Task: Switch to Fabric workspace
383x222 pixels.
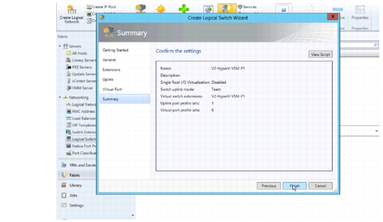Action: (x=77, y=175)
